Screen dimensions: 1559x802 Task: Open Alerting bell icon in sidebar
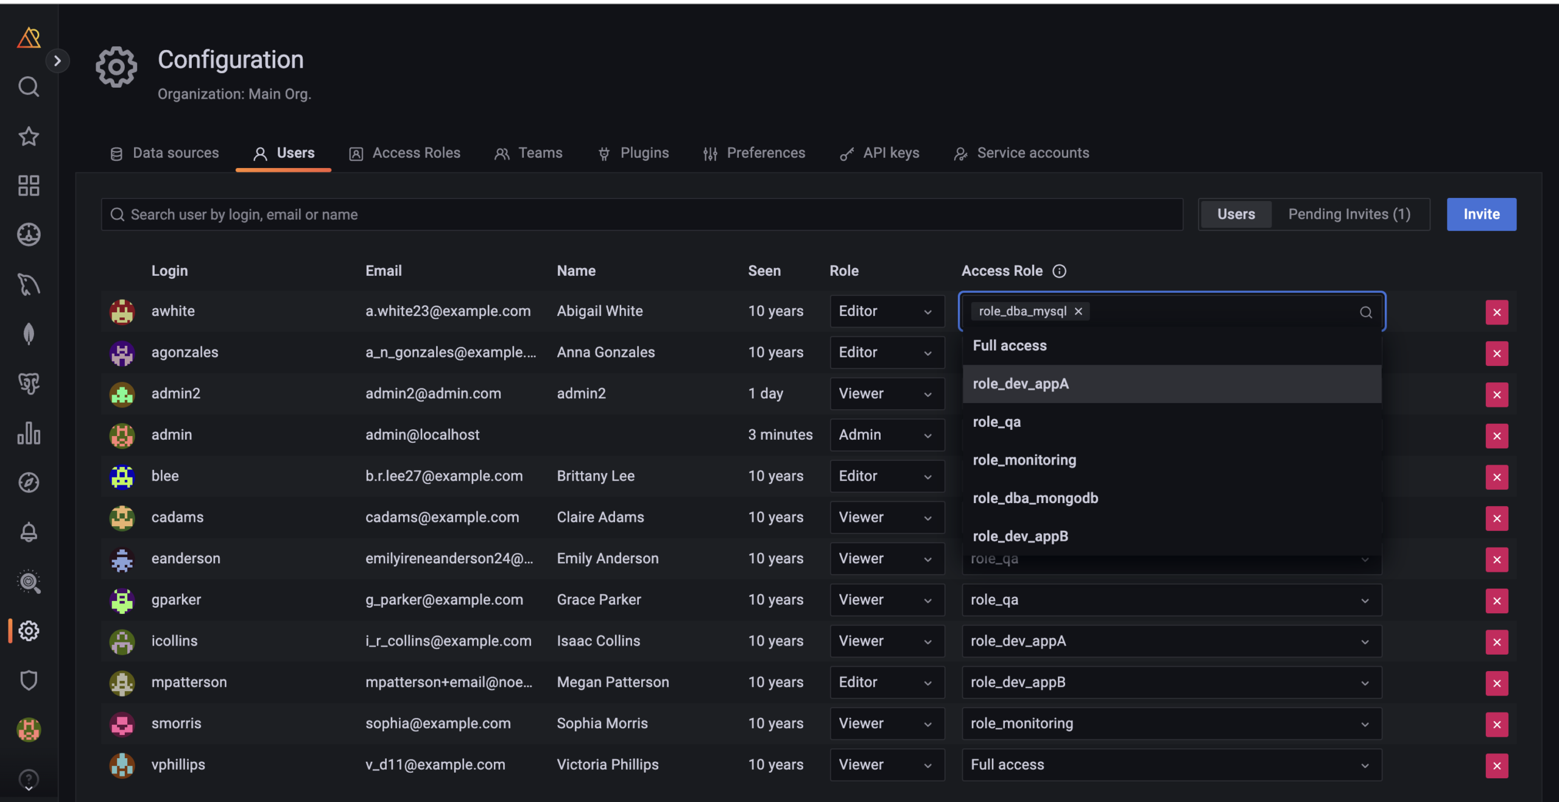point(29,532)
